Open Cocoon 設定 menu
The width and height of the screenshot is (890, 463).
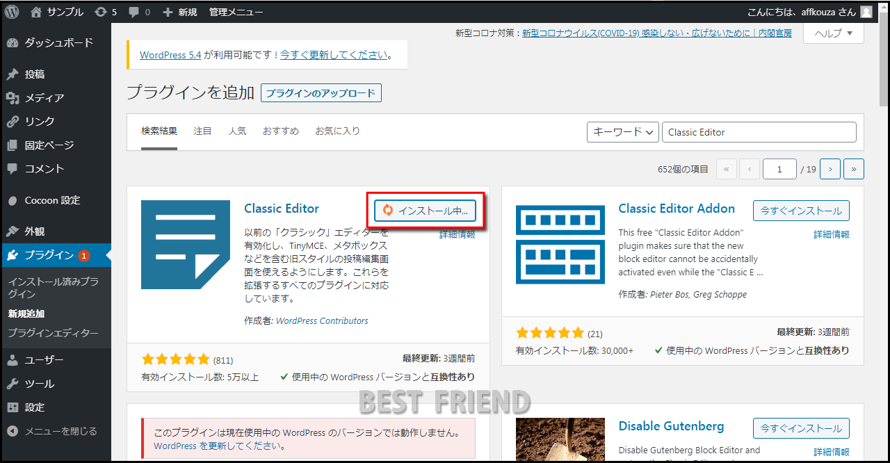click(56, 200)
